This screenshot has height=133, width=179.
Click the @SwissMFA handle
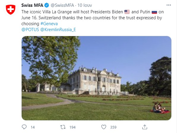(x=61, y=6)
